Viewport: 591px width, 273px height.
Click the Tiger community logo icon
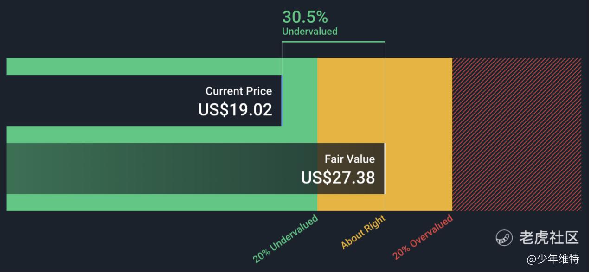(504, 237)
